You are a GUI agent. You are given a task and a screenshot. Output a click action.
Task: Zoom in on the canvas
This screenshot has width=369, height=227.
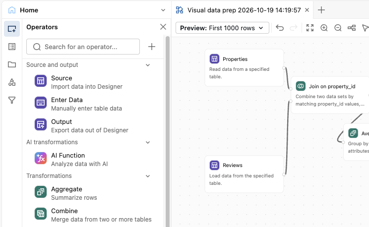[x=324, y=28]
